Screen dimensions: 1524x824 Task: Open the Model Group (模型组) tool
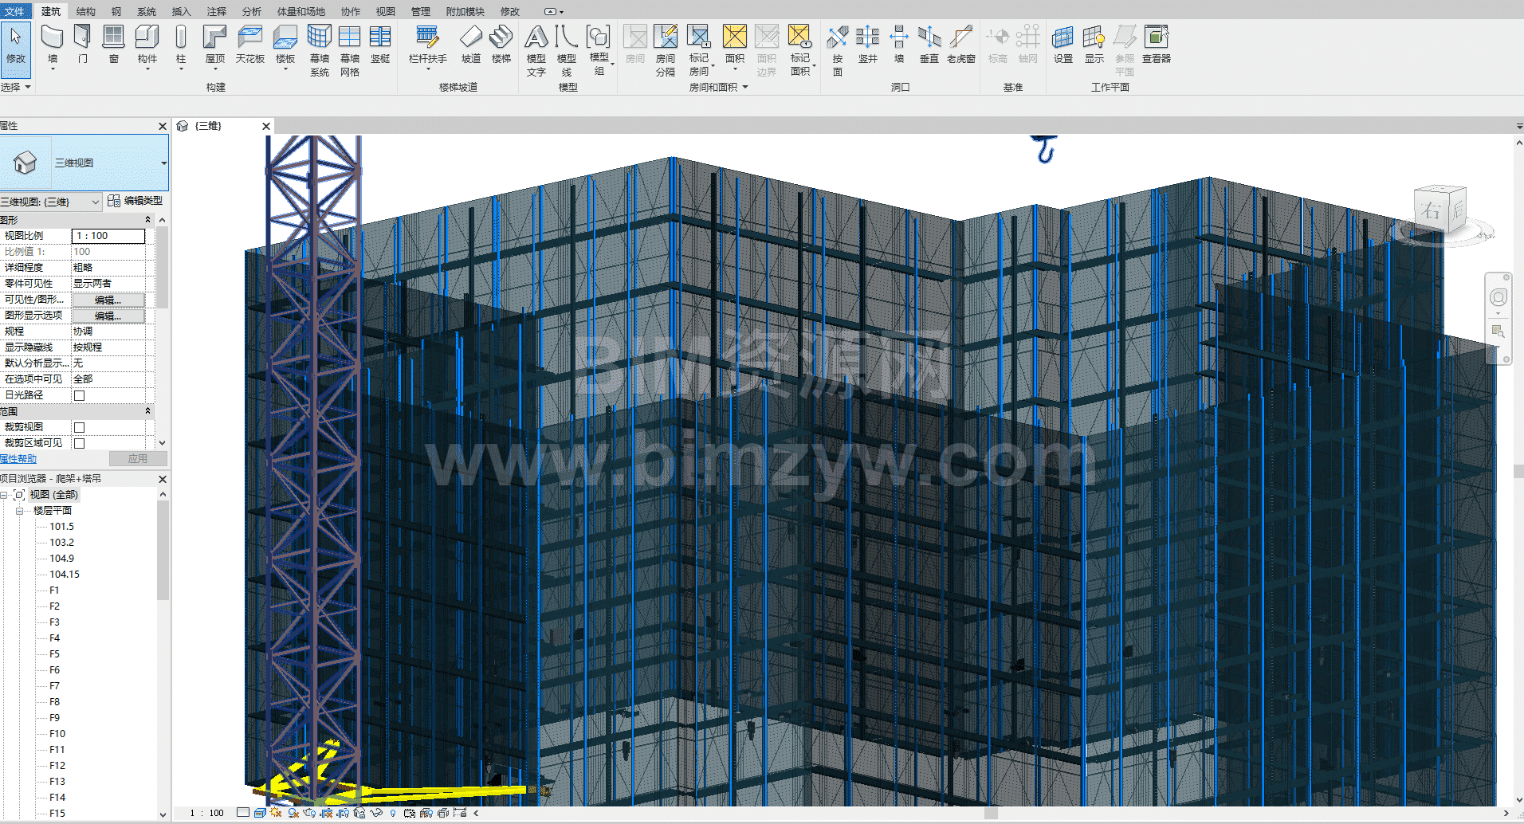click(599, 50)
